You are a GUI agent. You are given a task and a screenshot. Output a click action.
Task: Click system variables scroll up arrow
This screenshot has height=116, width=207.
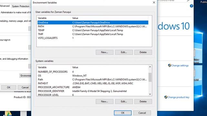[150, 67]
